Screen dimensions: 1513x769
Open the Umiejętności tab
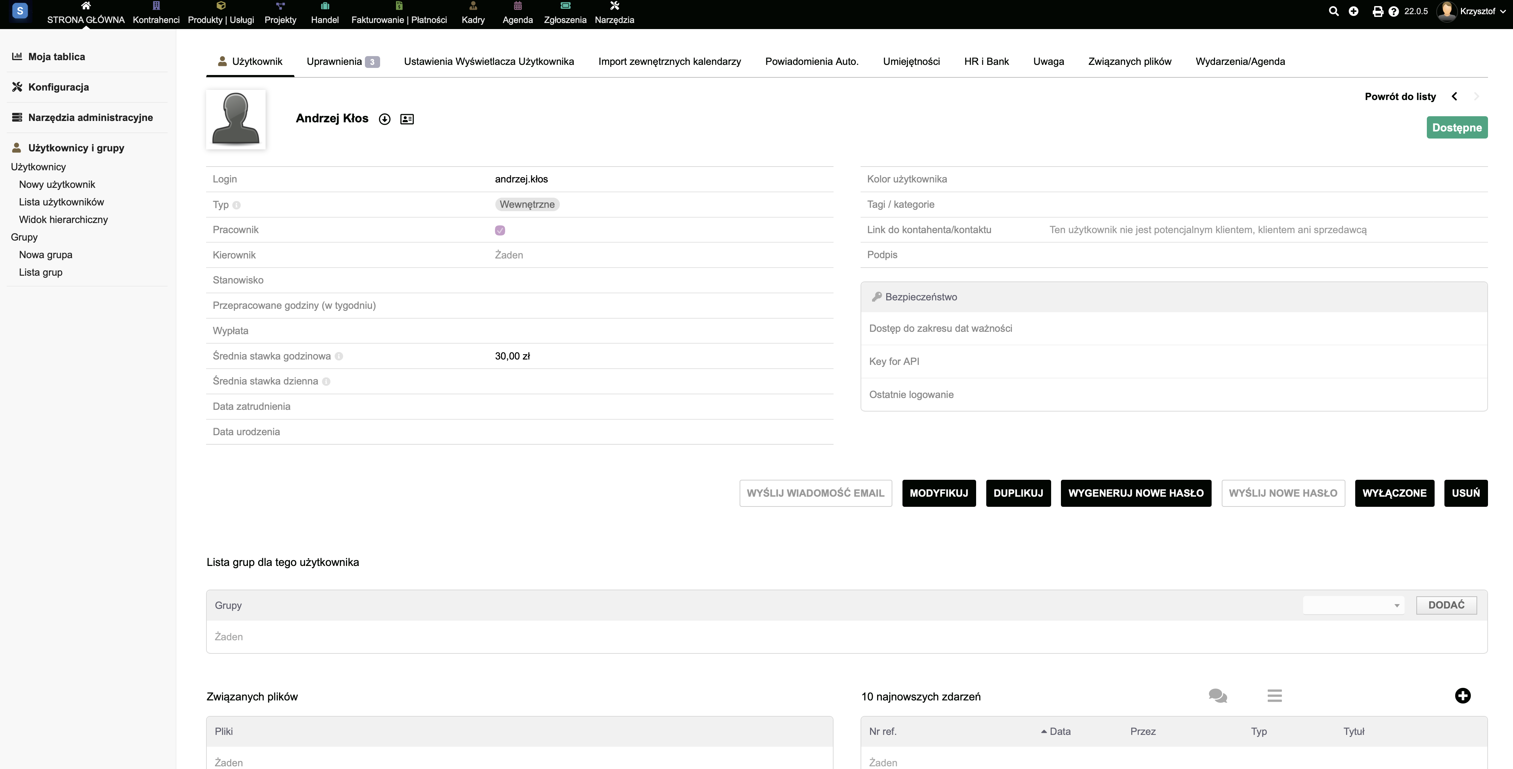[x=911, y=62]
